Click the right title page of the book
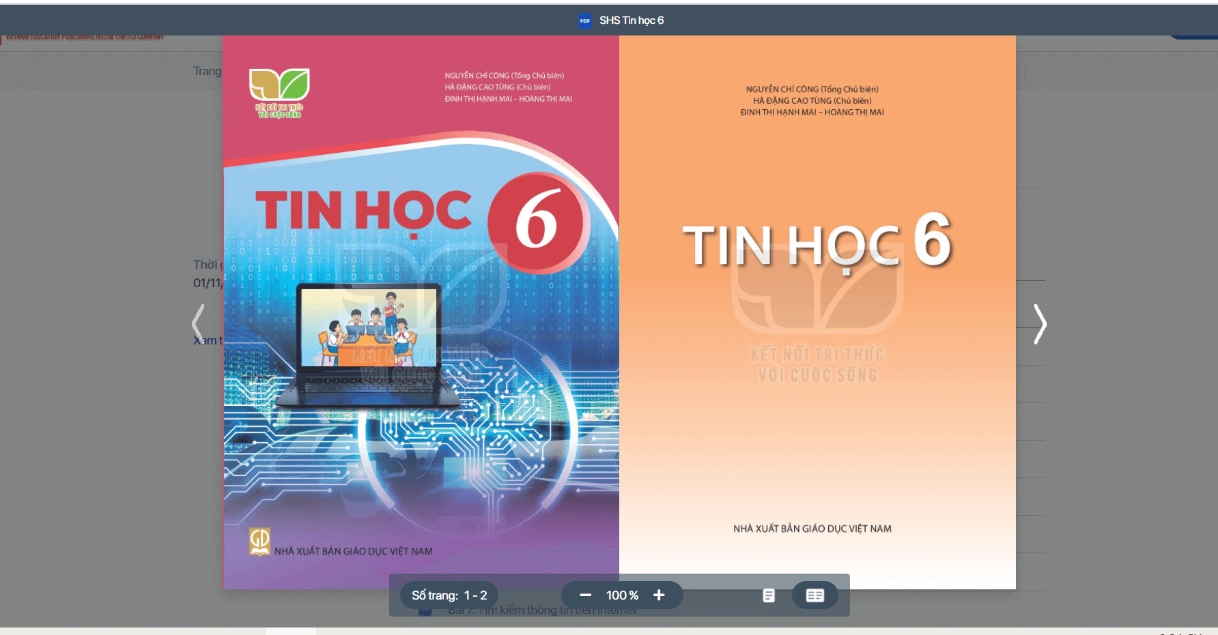This screenshot has height=635, width=1218. (x=817, y=312)
